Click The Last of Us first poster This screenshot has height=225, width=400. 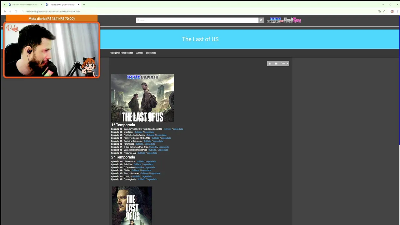pos(142,98)
